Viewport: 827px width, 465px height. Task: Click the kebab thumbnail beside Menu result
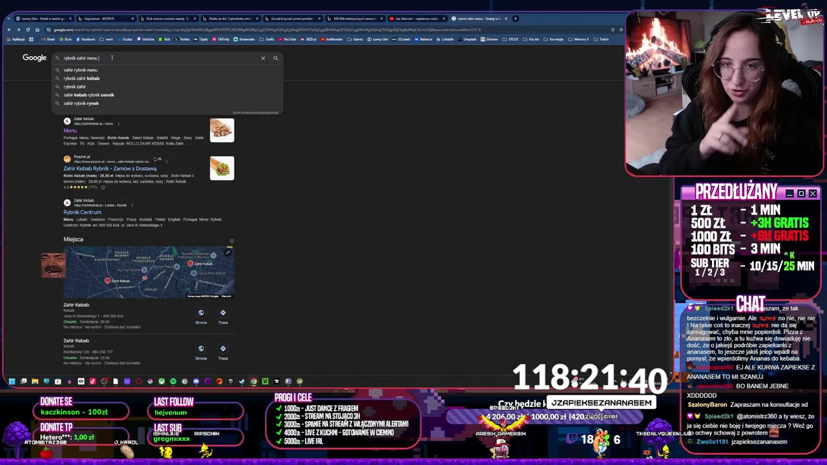pyautogui.click(x=222, y=130)
